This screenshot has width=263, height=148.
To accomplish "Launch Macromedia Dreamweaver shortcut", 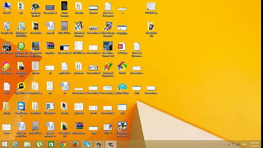I will pos(21,49).
